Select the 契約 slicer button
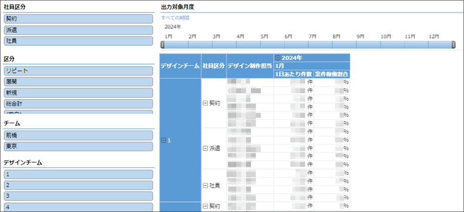This screenshot has width=464, height=212. coord(78,19)
